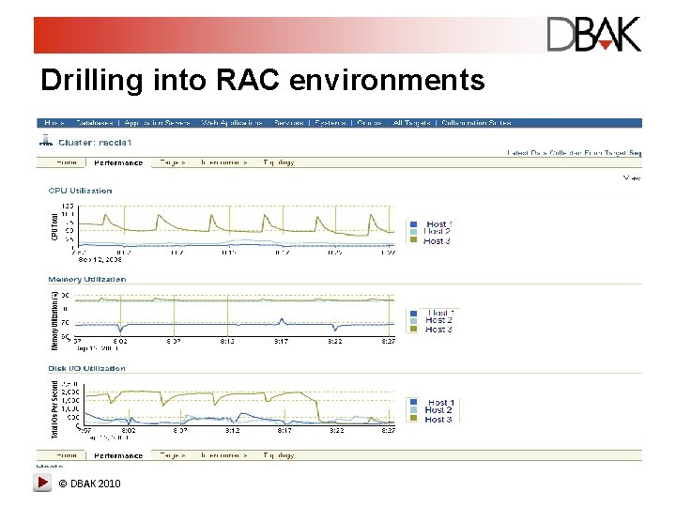
Task: Click Host 2 label in the Disk I/O legend
Action: (438, 410)
